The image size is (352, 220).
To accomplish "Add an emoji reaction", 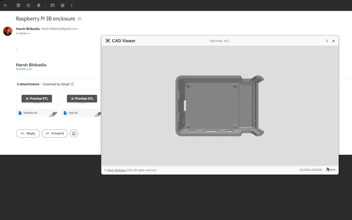I will [x=73, y=133].
